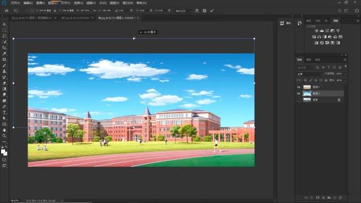This screenshot has width=361, height=203.
Task: Open the 图像 menu
Action: pos(40,3)
